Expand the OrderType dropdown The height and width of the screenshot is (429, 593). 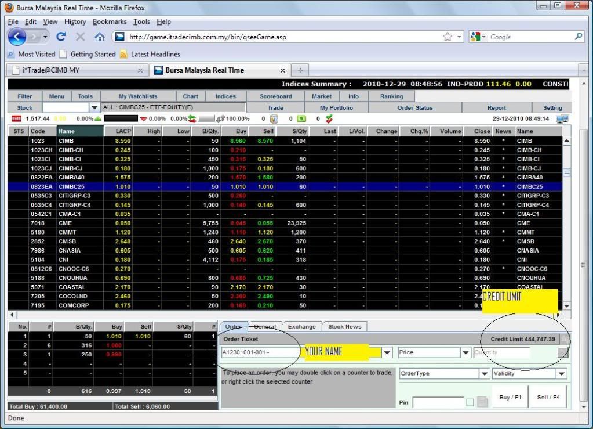pyautogui.click(x=484, y=374)
